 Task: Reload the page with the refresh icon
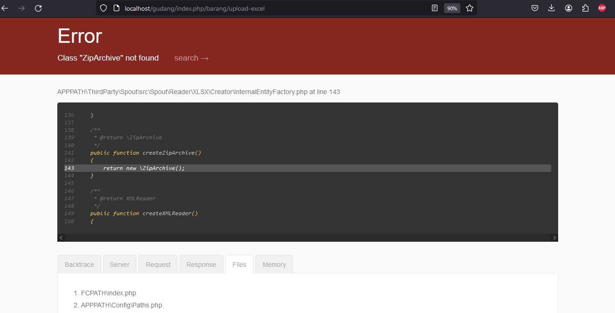38,8
